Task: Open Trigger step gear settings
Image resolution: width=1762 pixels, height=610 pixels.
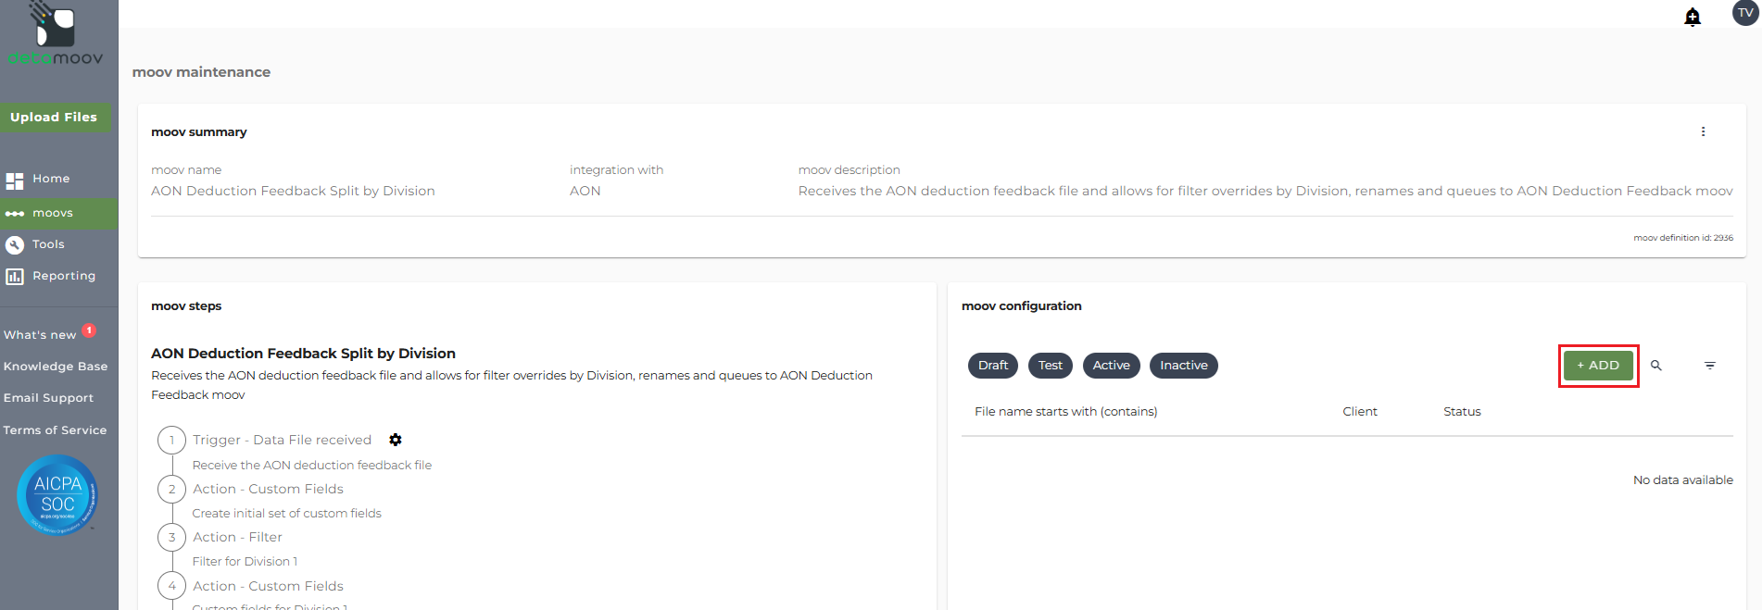Action: [x=396, y=440]
